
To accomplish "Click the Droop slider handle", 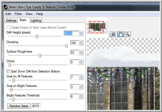I will point(10,65).
